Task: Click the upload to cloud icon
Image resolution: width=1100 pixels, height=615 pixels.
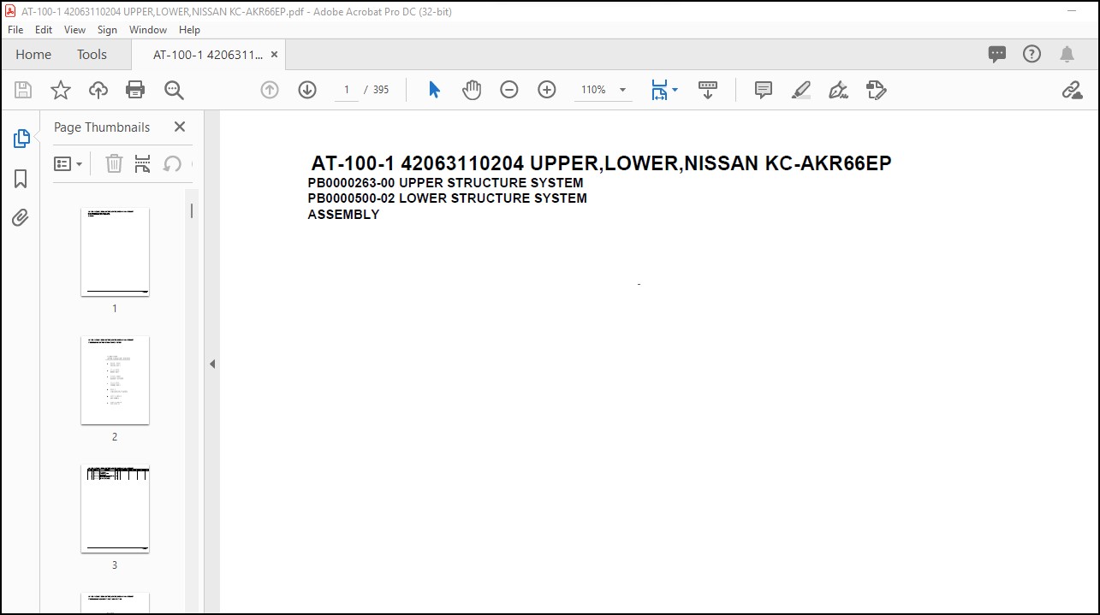Action: point(98,90)
